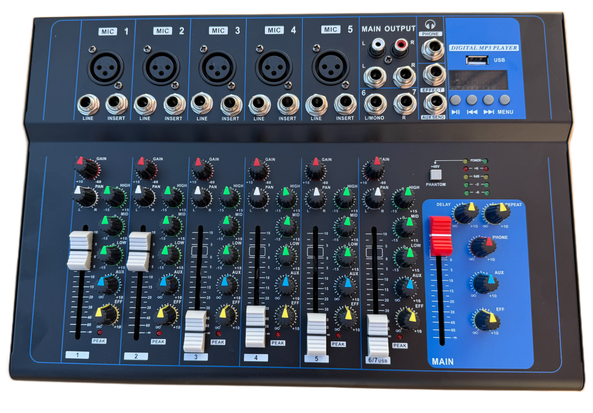Image resolution: width=593 pixels, height=413 pixels.
Task: Click the MP3 player display screen
Action: tap(477, 80)
